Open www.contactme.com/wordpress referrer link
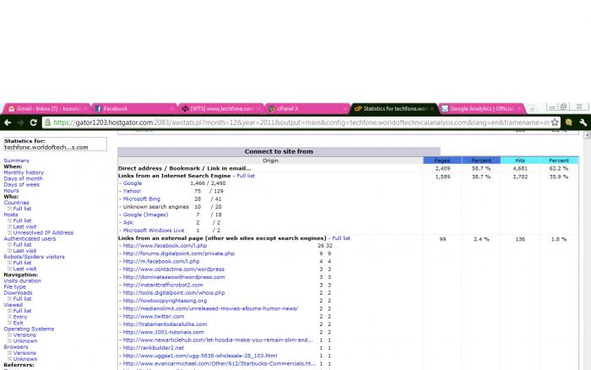Image resolution: width=591 pixels, height=370 pixels. coord(174,269)
